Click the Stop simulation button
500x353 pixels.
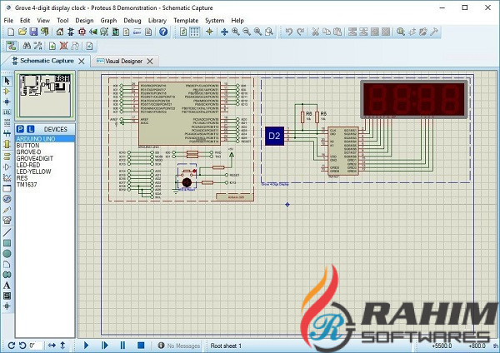(x=141, y=345)
